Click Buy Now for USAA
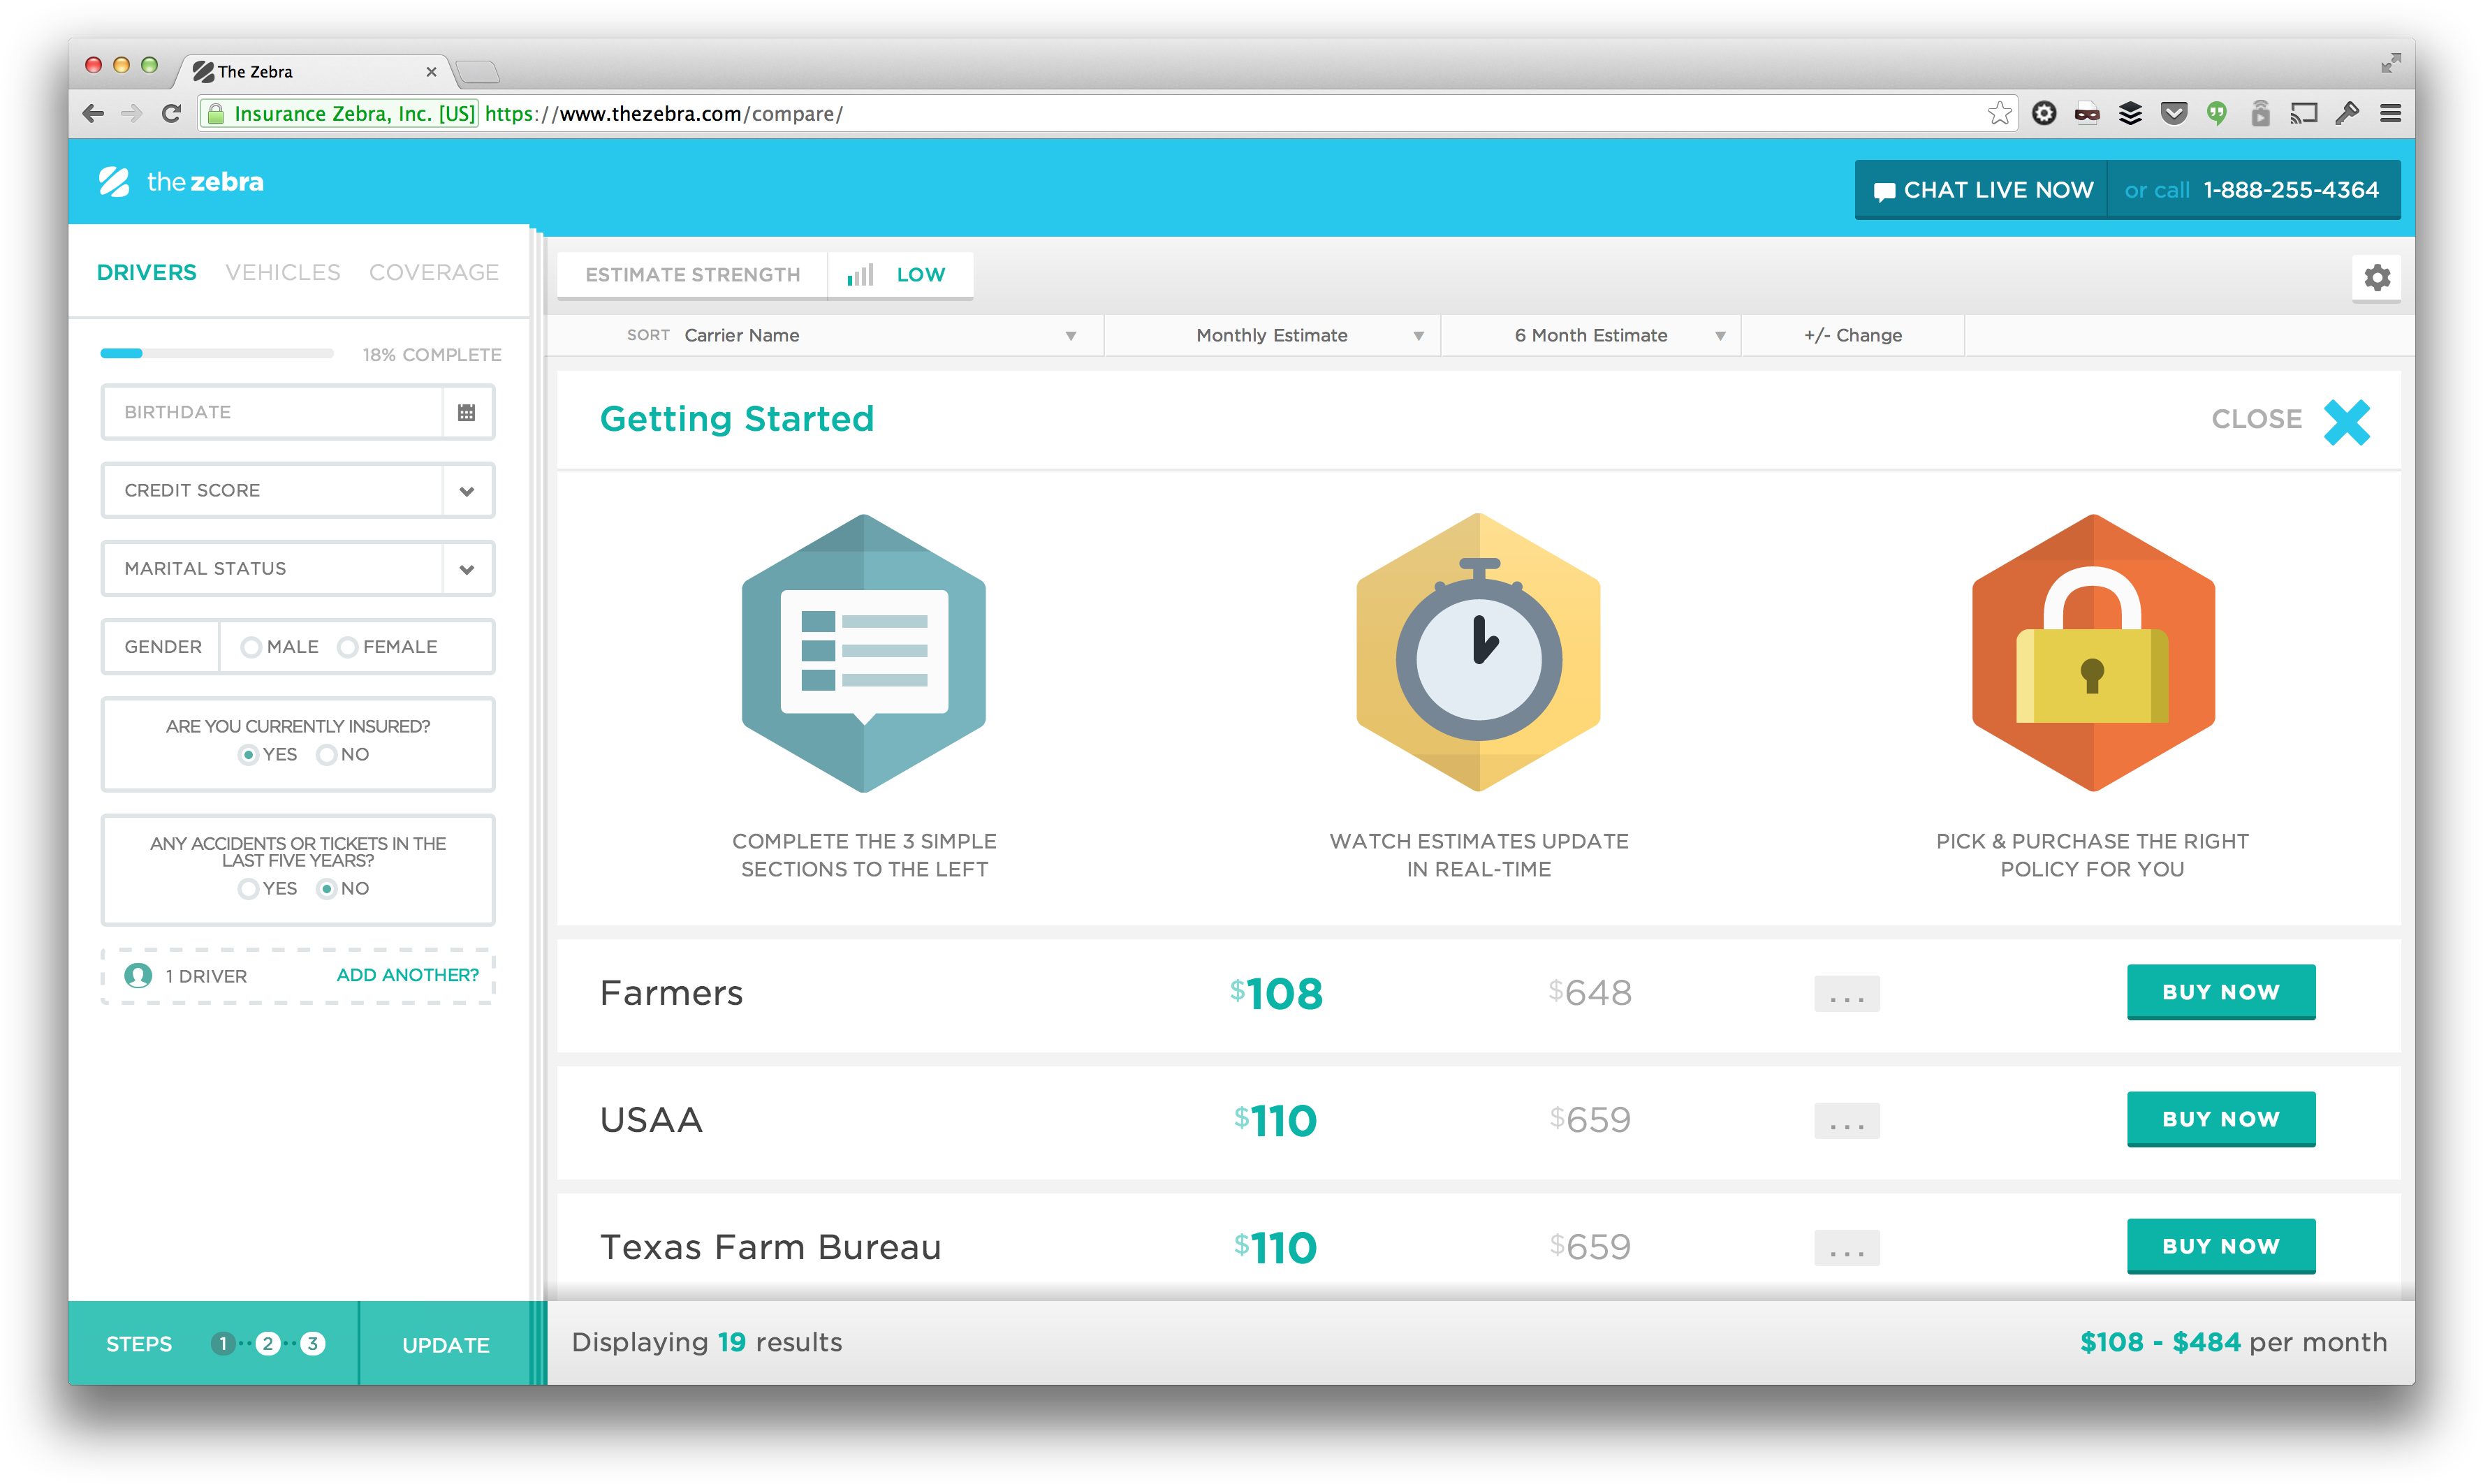2483x1484 pixels. coord(2220,1119)
